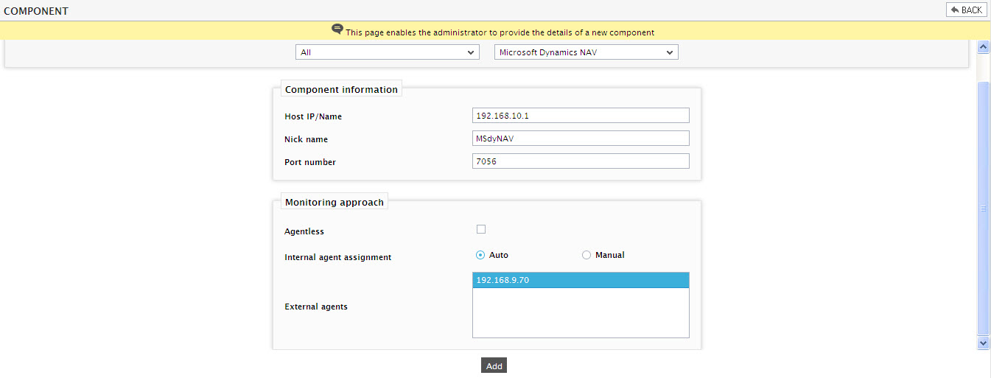Select external agent 192.168.9.70
991x378 pixels.
point(581,280)
